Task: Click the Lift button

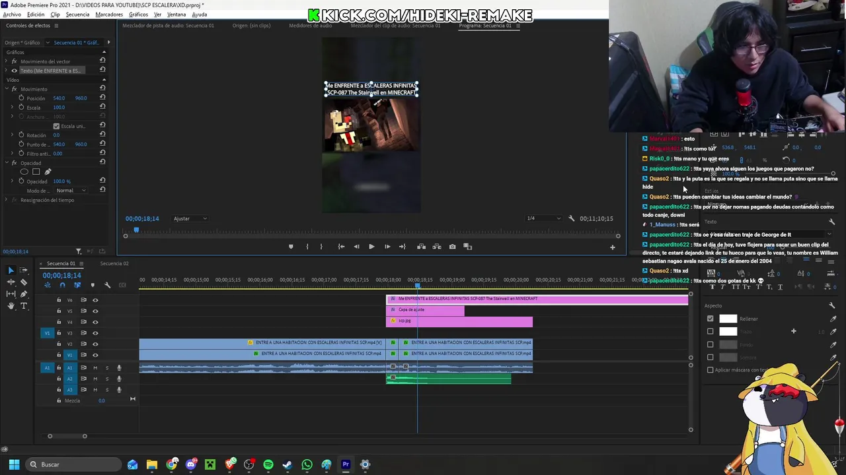Action: click(x=421, y=247)
